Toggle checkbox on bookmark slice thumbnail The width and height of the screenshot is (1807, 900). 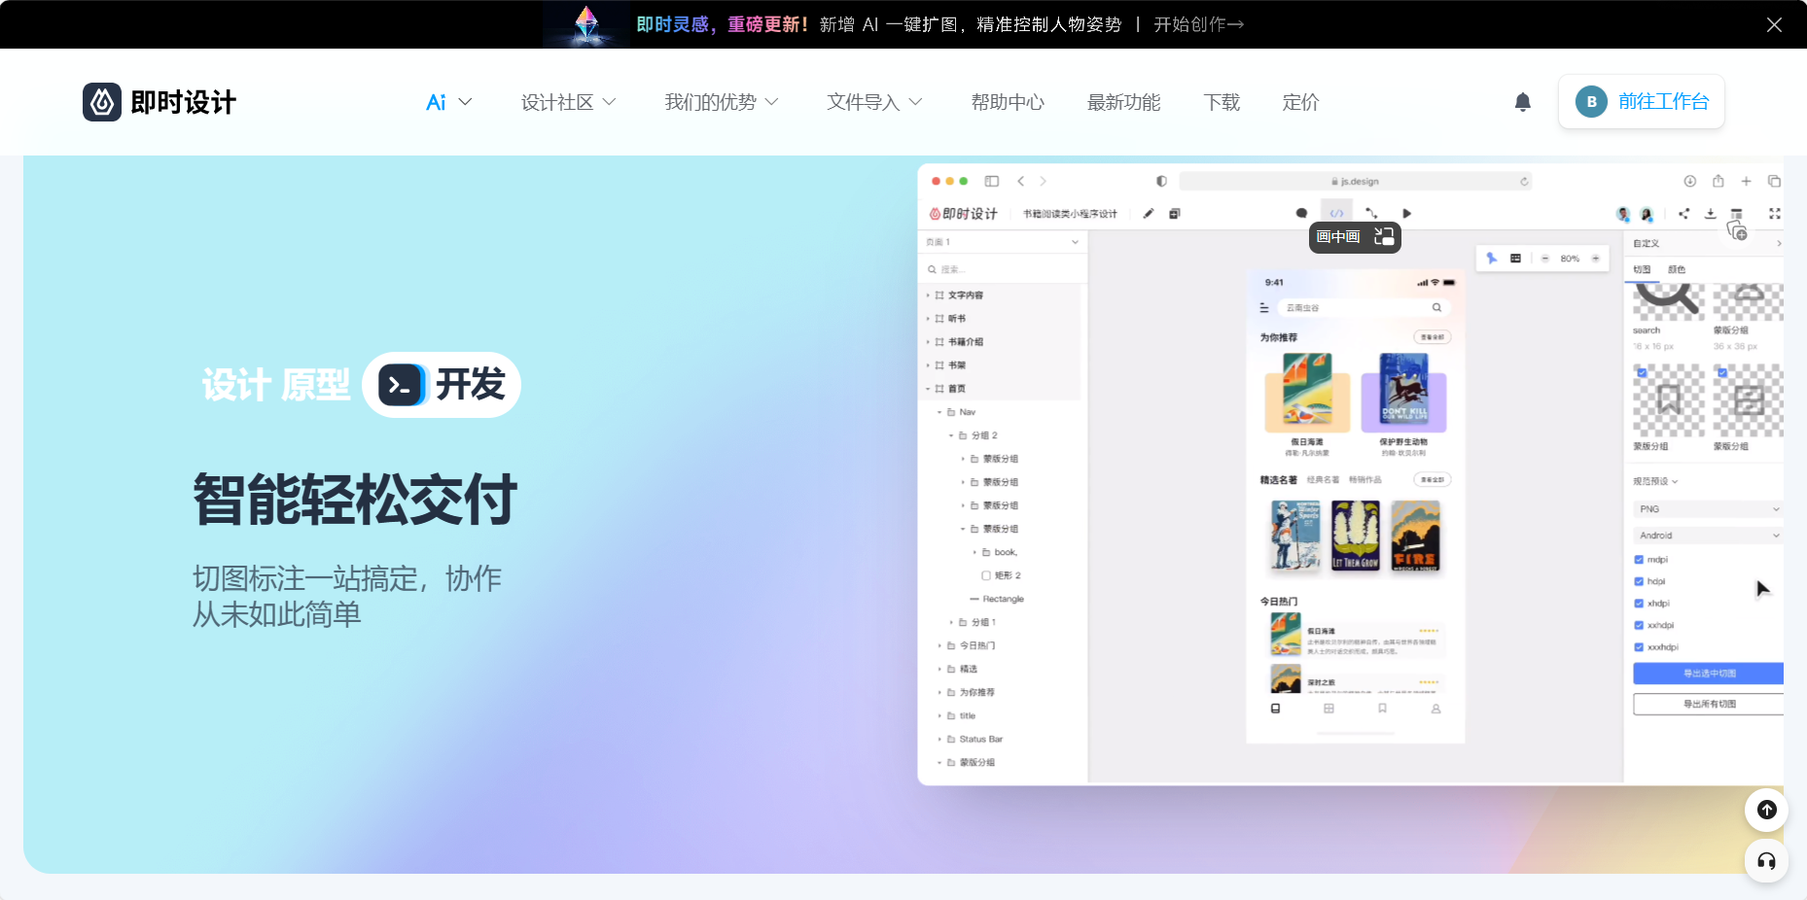(x=1642, y=372)
